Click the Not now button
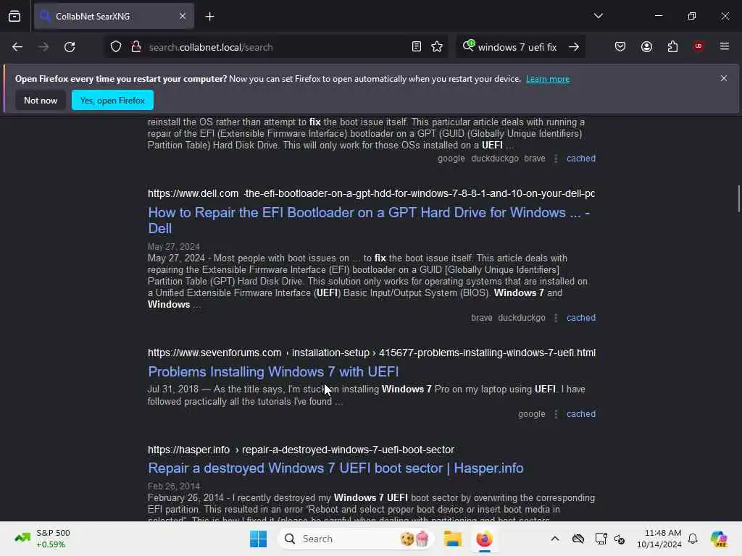This screenshot has width=742, height=556. pyautogui.click(x=41, y=100)
